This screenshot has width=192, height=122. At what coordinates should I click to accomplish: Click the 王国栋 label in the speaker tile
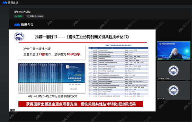click(x=160, y=59)
